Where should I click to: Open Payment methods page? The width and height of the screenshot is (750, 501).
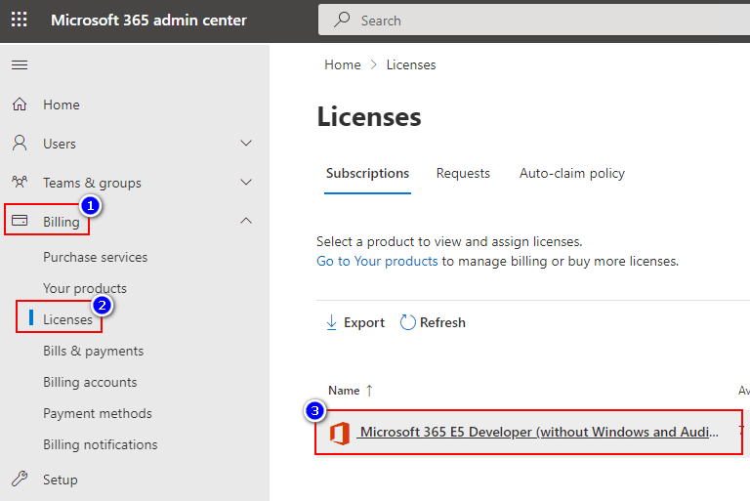click(x=97, y=413)
